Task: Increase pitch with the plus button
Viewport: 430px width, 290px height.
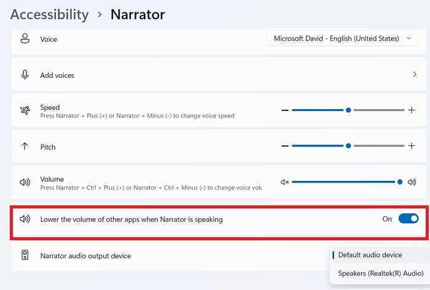Action: pos(412,146)
